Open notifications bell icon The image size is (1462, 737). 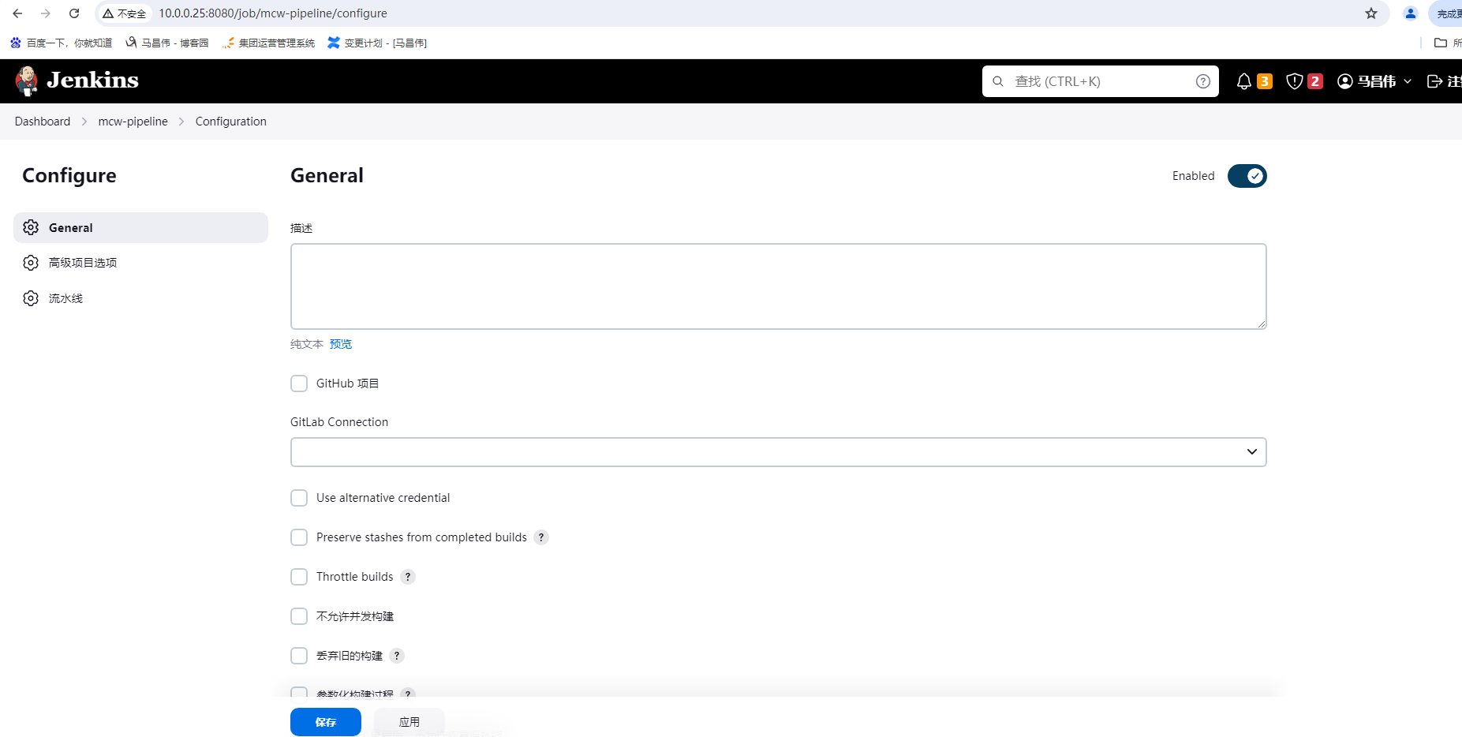pos(1244,81)
